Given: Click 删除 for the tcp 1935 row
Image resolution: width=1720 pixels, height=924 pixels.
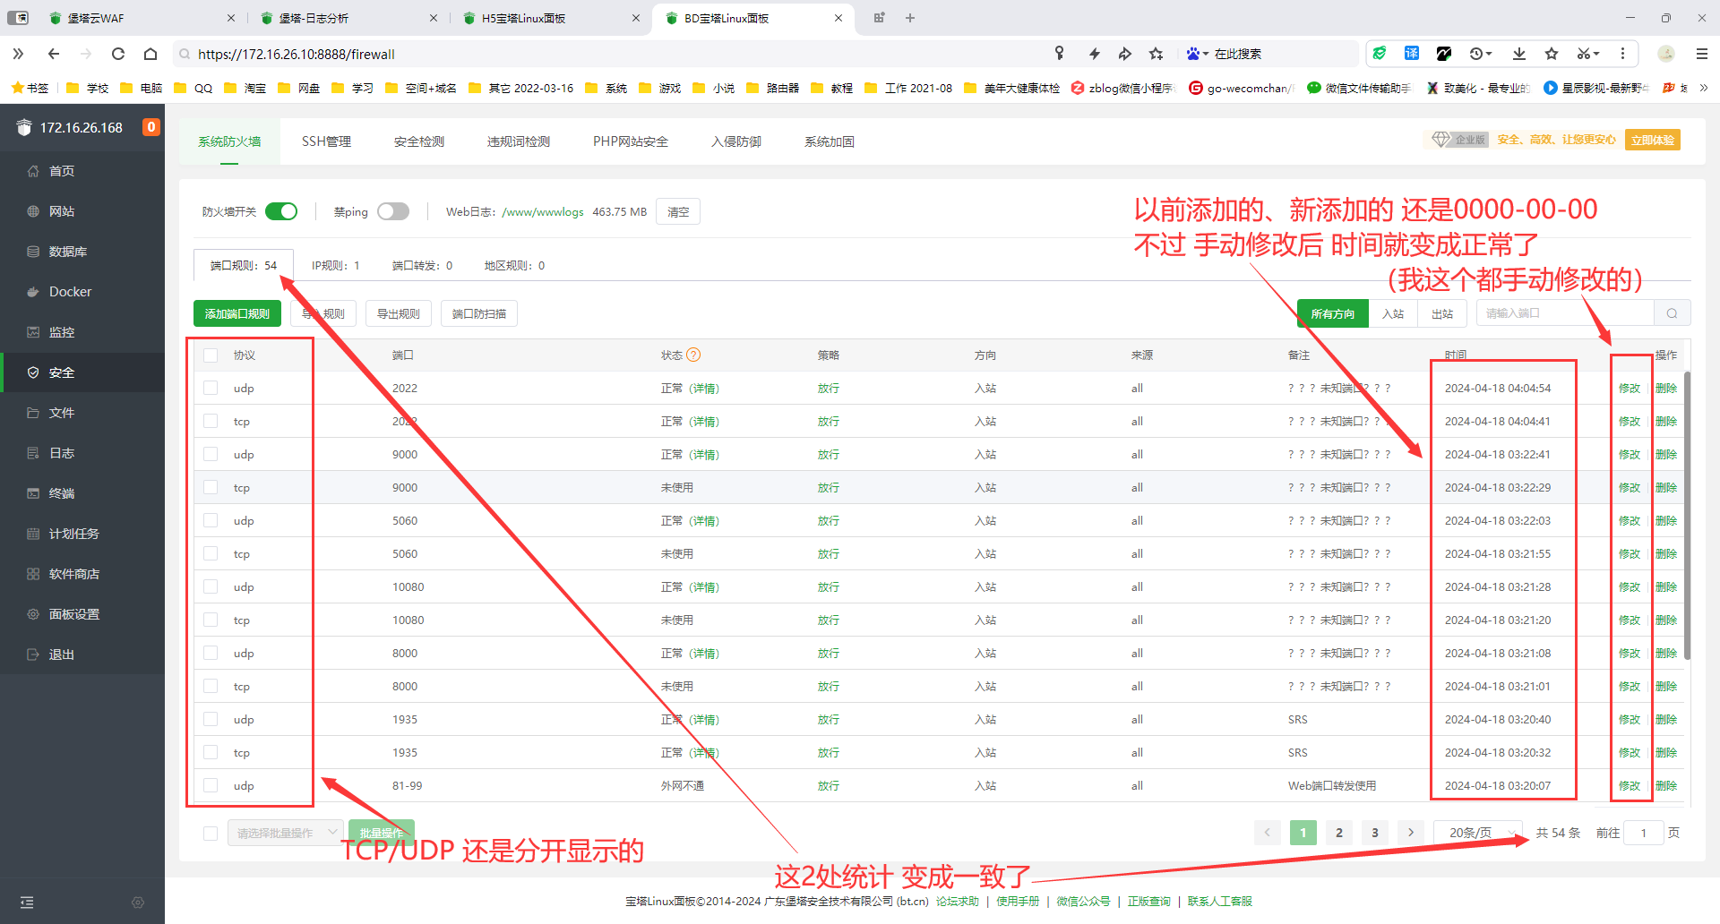Looking at the screenshot, I should 1666,752.
